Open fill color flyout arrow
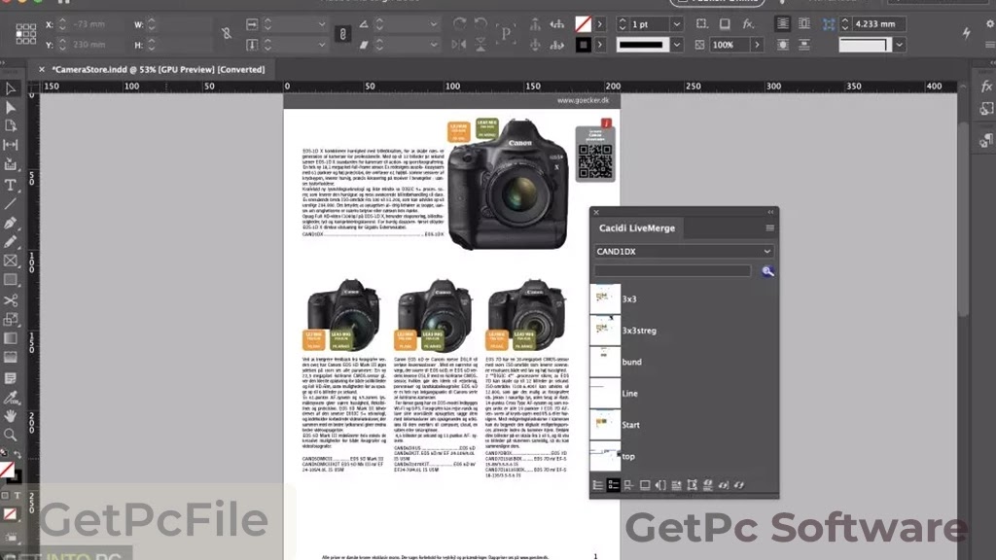Screen dimensions: 996x560 point(599,24)
